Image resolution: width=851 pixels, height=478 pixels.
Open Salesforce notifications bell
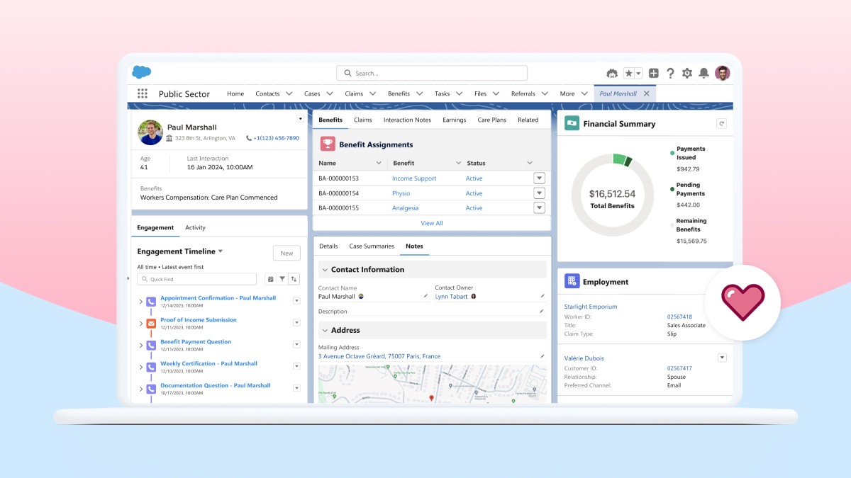click(703, 73)
